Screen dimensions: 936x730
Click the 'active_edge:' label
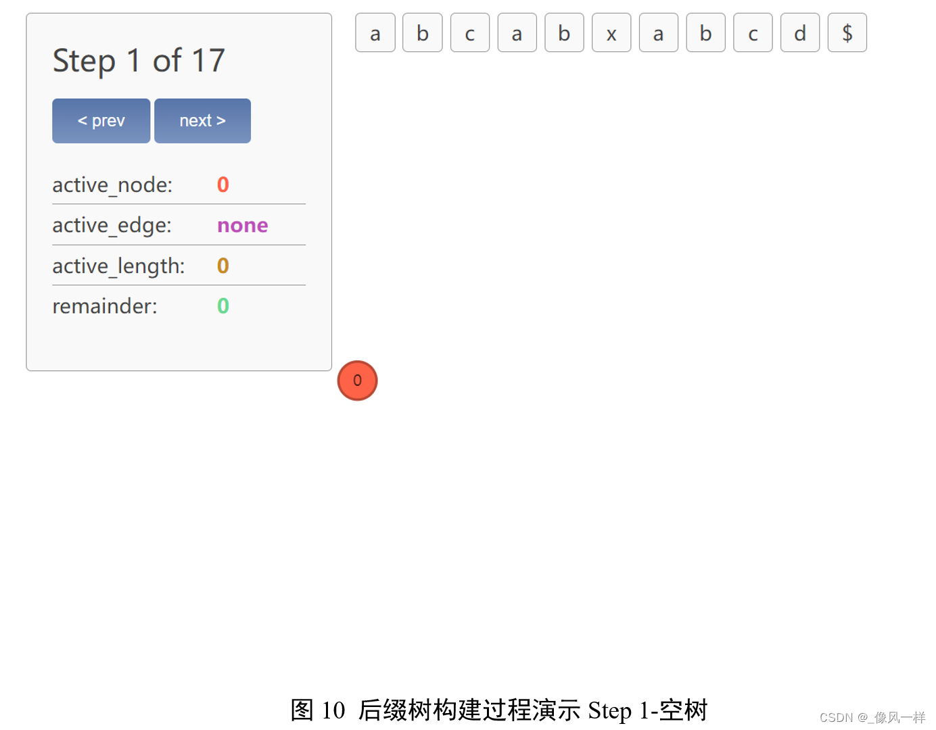coord(112,225)
